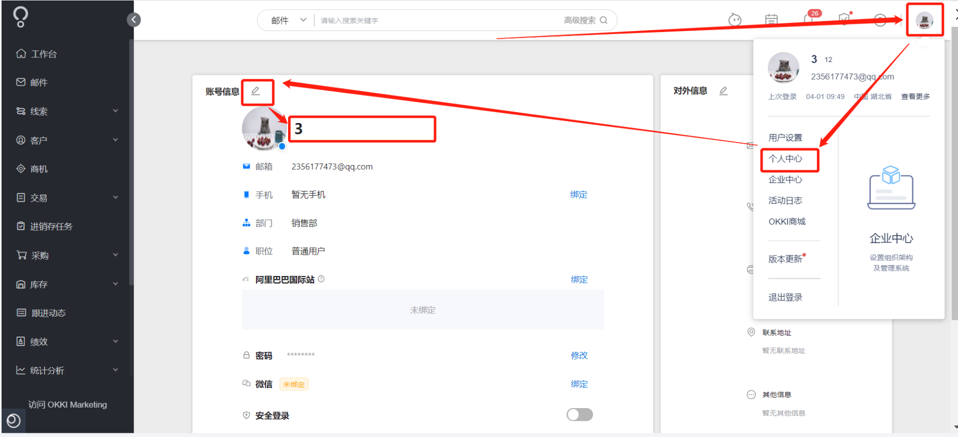
Task: Click the chat bubble icon at sidebar bottom
Action: (14, 420)
